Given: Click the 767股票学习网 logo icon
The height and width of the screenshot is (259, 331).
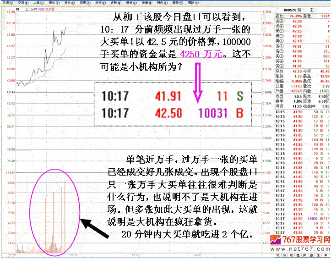Looking at the screenshot, I should tap(276, 240).
